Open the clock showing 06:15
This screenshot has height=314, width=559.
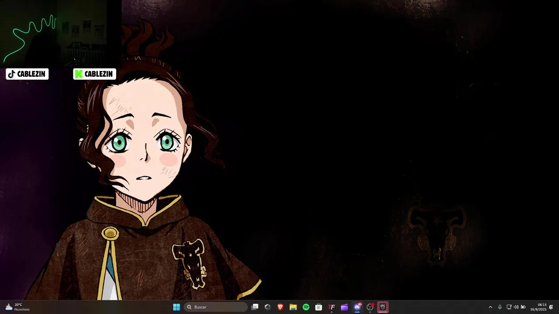click(x=538, y=307)
